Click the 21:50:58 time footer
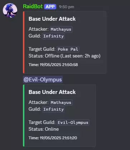The width and height of the screenshot is (130, 150). [53, 65]
